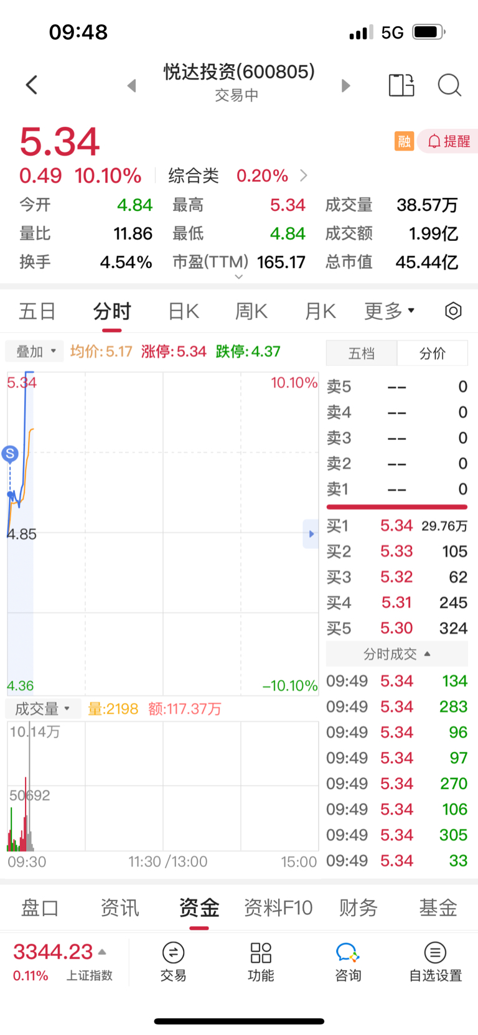
Task: Open the 成交量 indicator dropdown
Action: [42, 708]
